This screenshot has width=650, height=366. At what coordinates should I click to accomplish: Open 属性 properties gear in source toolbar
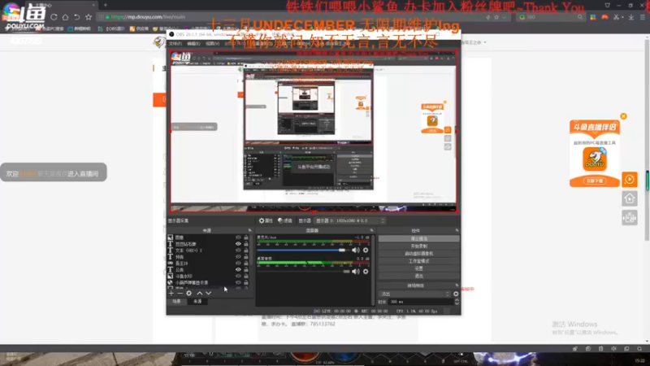(x=266, y=220)
